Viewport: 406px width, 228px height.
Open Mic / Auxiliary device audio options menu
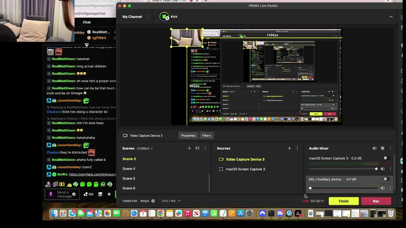pos(390,188)
